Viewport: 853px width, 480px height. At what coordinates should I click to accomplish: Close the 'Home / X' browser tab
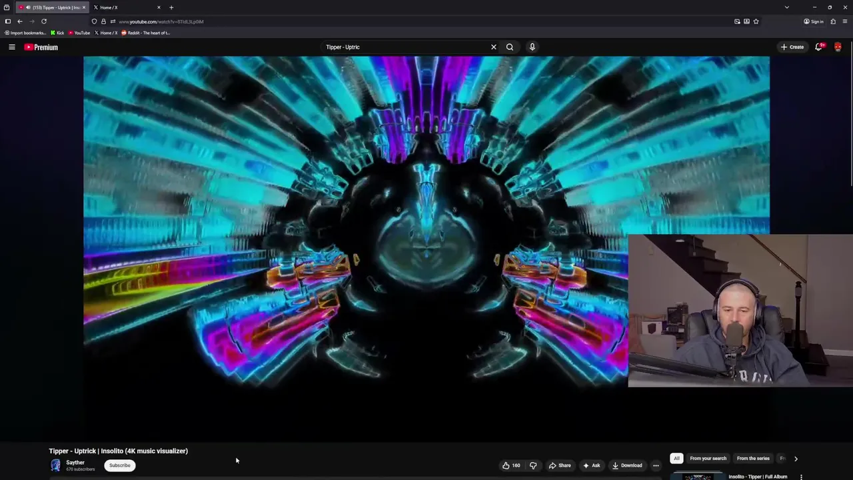[159, 7]
